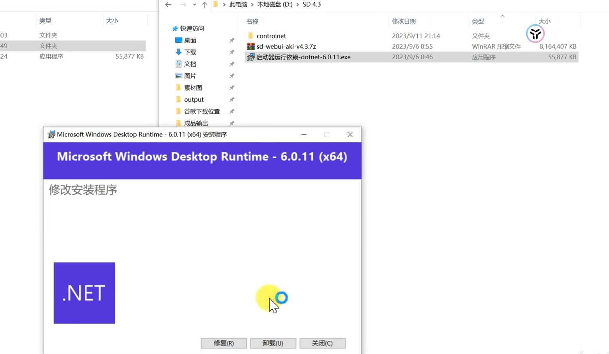This screenshot has width=609, height=354.
Task: Sort by 类型 column in right window
Action: (478, 21)
